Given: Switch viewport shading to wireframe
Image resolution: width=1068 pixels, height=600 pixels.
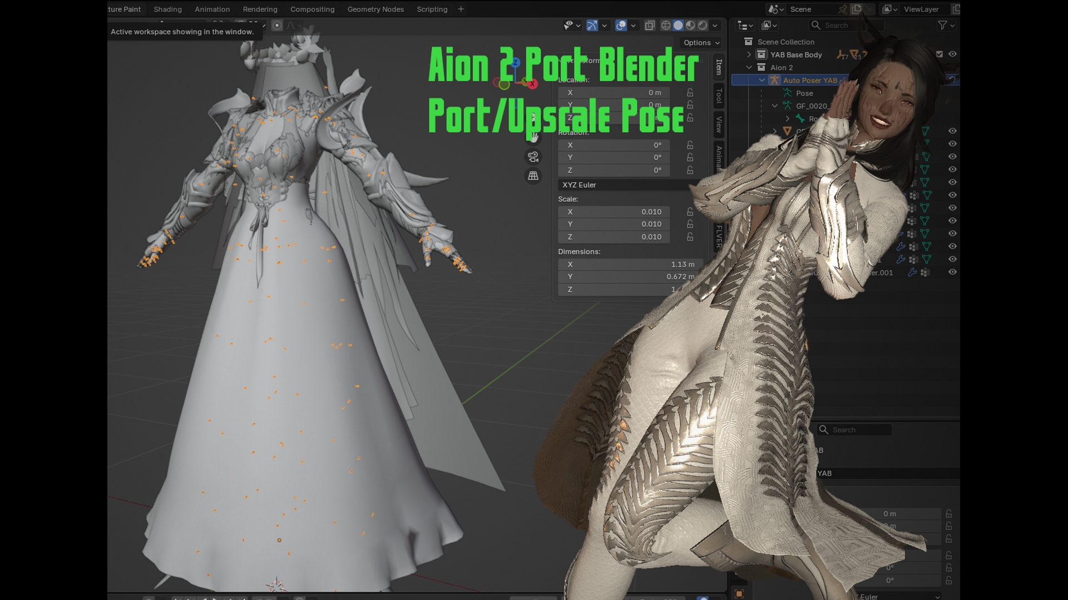Looking at the screenshot, I should tap(665, 26).
